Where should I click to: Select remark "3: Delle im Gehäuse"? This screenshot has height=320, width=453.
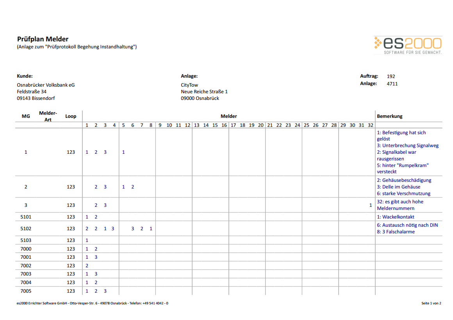398,187
